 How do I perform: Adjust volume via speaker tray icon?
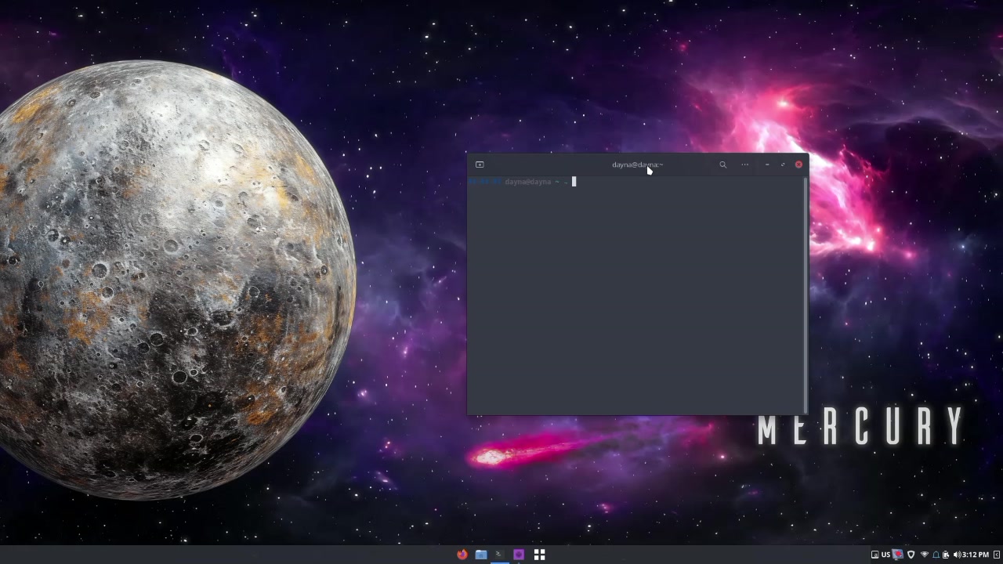pyautogui.click(x=956, y=555)
